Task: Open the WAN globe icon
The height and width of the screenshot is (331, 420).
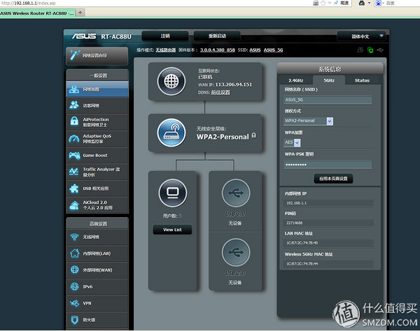Action: [x=74, y=270]
